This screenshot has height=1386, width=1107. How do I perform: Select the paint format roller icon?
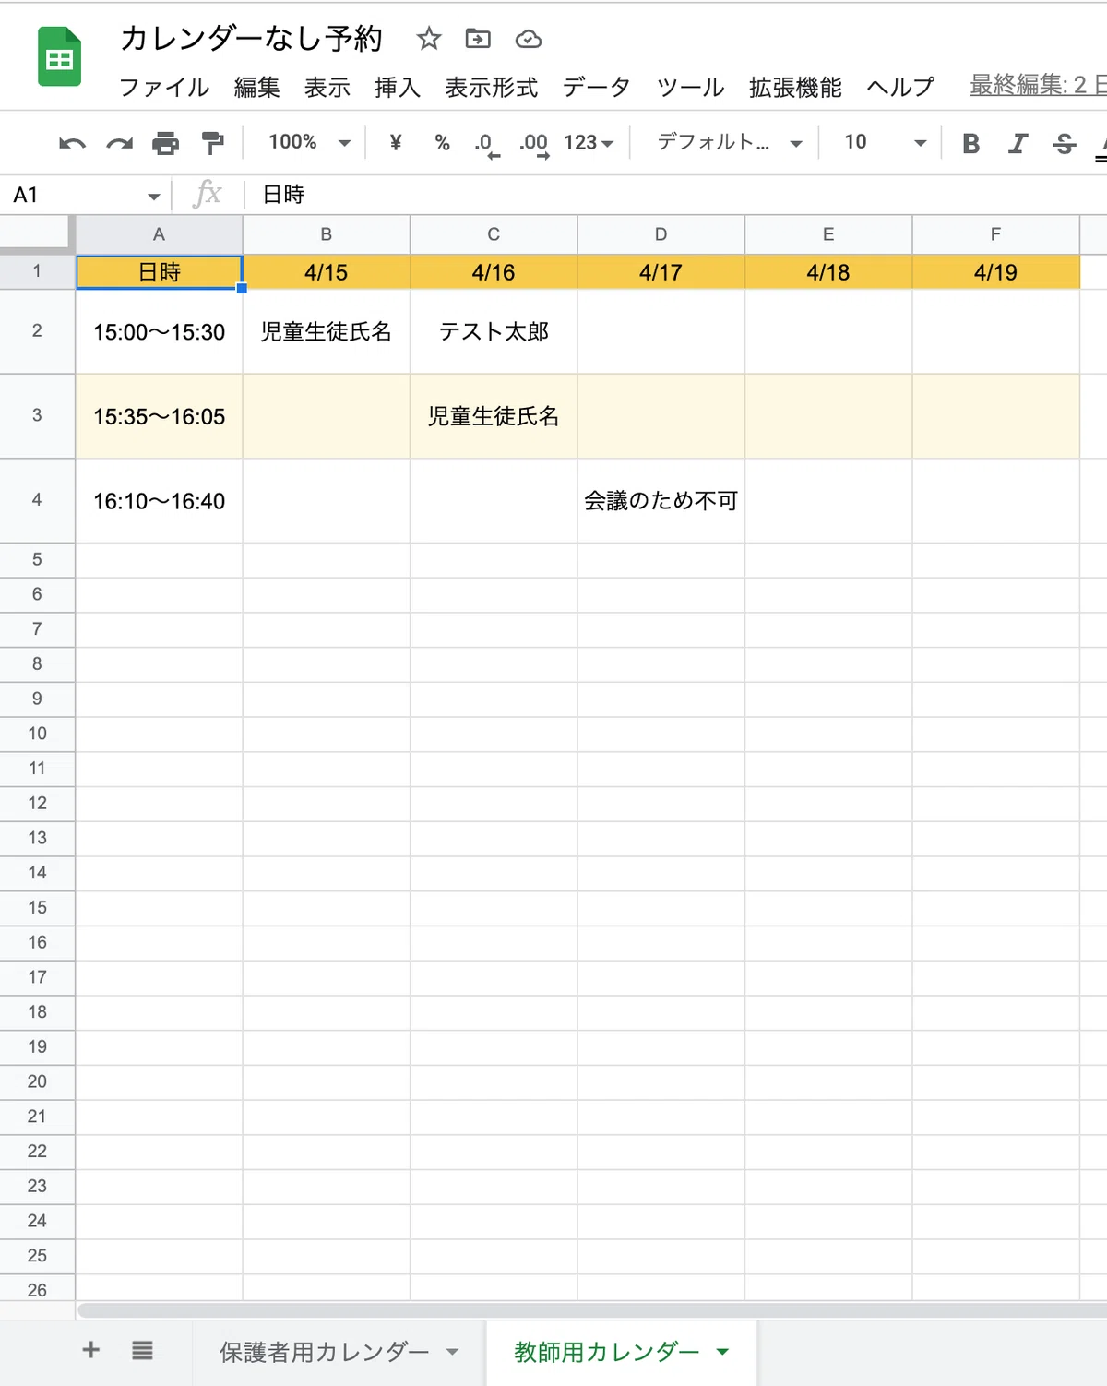click(x=213, y=143)
